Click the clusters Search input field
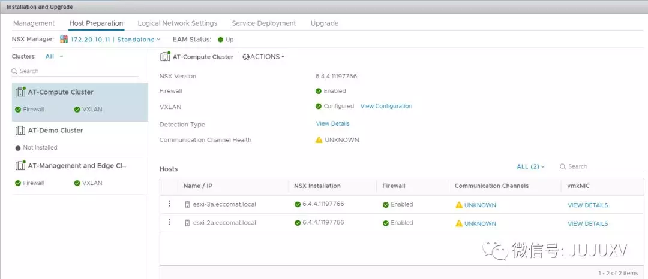The height and width of the screenshot is (279, 648). [x=78, y=71]
